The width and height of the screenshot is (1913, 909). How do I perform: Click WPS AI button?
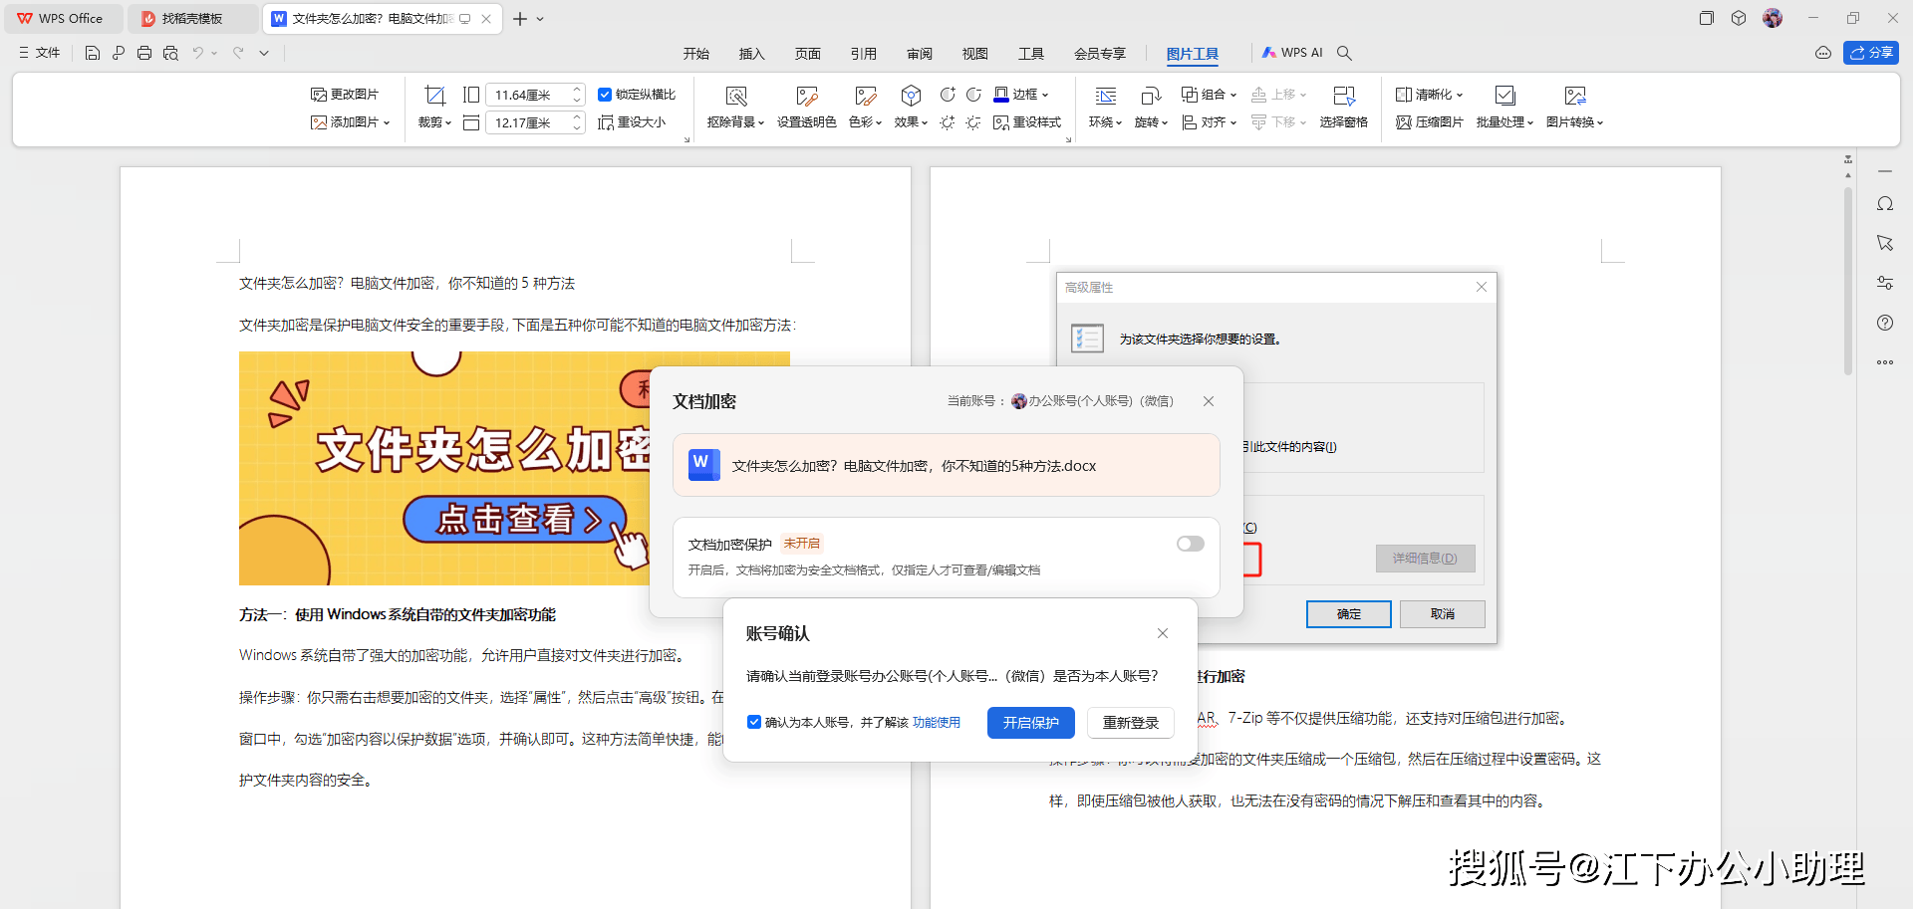1292,53
